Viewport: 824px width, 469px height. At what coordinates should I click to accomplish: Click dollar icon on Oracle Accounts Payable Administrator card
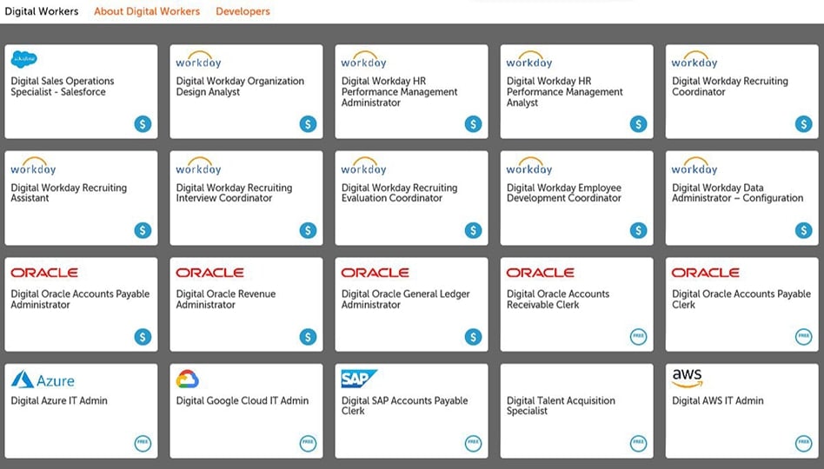click(x=143, y=337)
